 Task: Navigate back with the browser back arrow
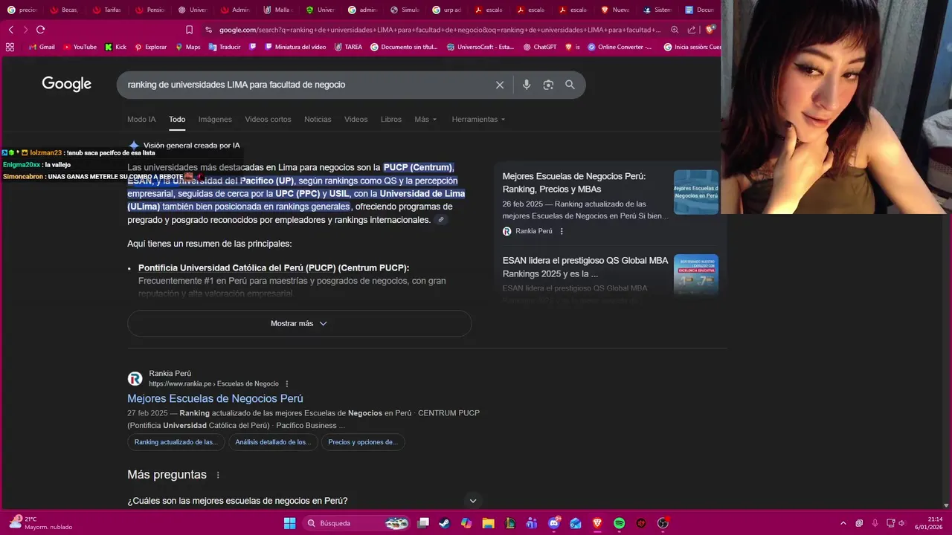[10, 30]
